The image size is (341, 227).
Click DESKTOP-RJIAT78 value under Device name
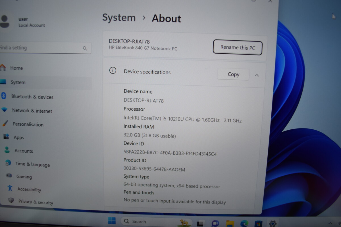144,100
